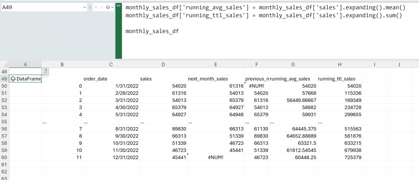Image resolution: width=419 pixels, height=180 pixels.
Task: Select row 55 header
Action: [4, 122]
